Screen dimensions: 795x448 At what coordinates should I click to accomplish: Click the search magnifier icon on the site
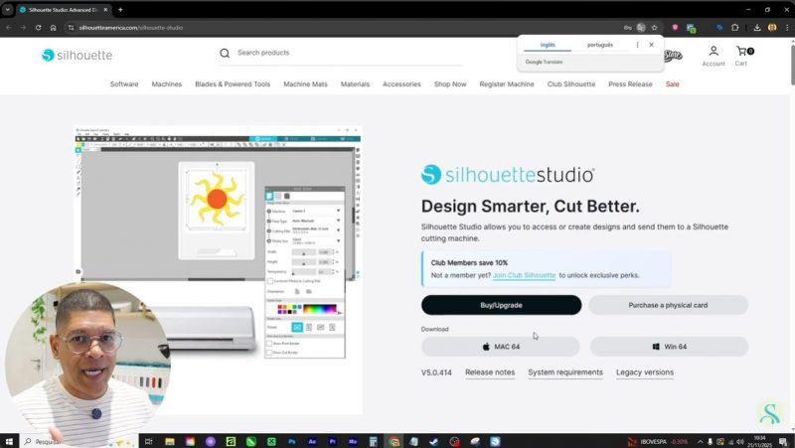[225, 53]
